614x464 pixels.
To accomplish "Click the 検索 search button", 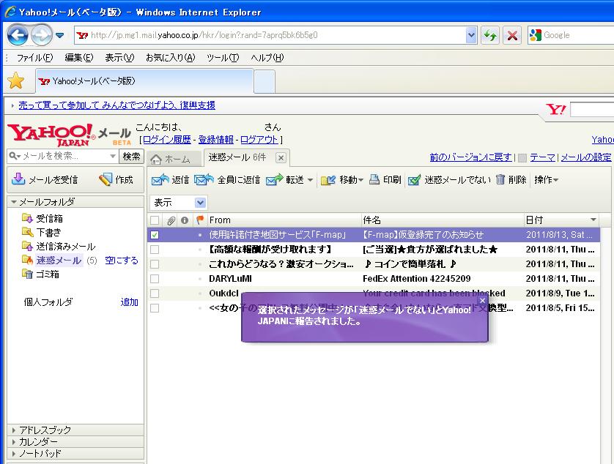I will coord(132,156).
